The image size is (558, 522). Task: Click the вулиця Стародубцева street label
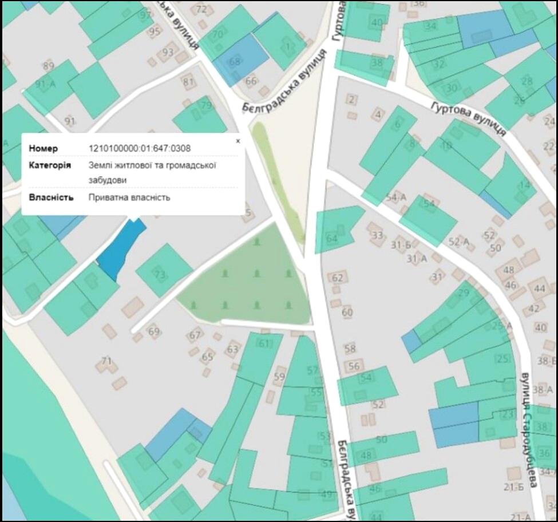(527, 429)
